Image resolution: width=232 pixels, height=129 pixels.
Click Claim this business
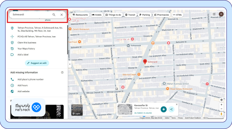[x=27, y=43]
